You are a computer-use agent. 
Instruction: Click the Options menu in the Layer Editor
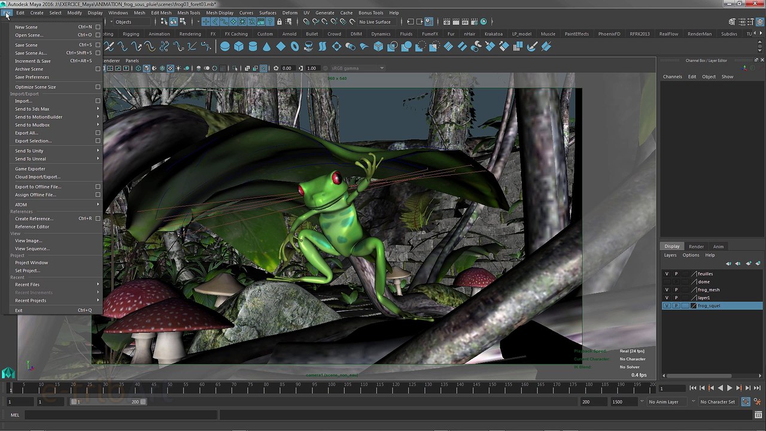[x=691, y=255]
